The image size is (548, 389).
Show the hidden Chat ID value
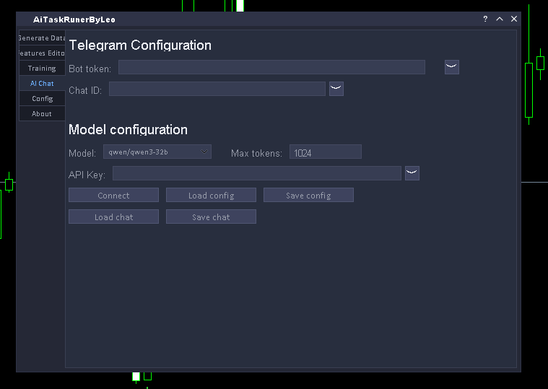point(336,89)
